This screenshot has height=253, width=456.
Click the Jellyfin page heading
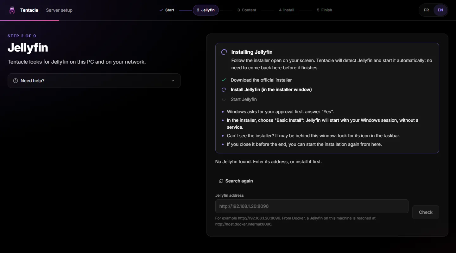[x=28, y=48]
